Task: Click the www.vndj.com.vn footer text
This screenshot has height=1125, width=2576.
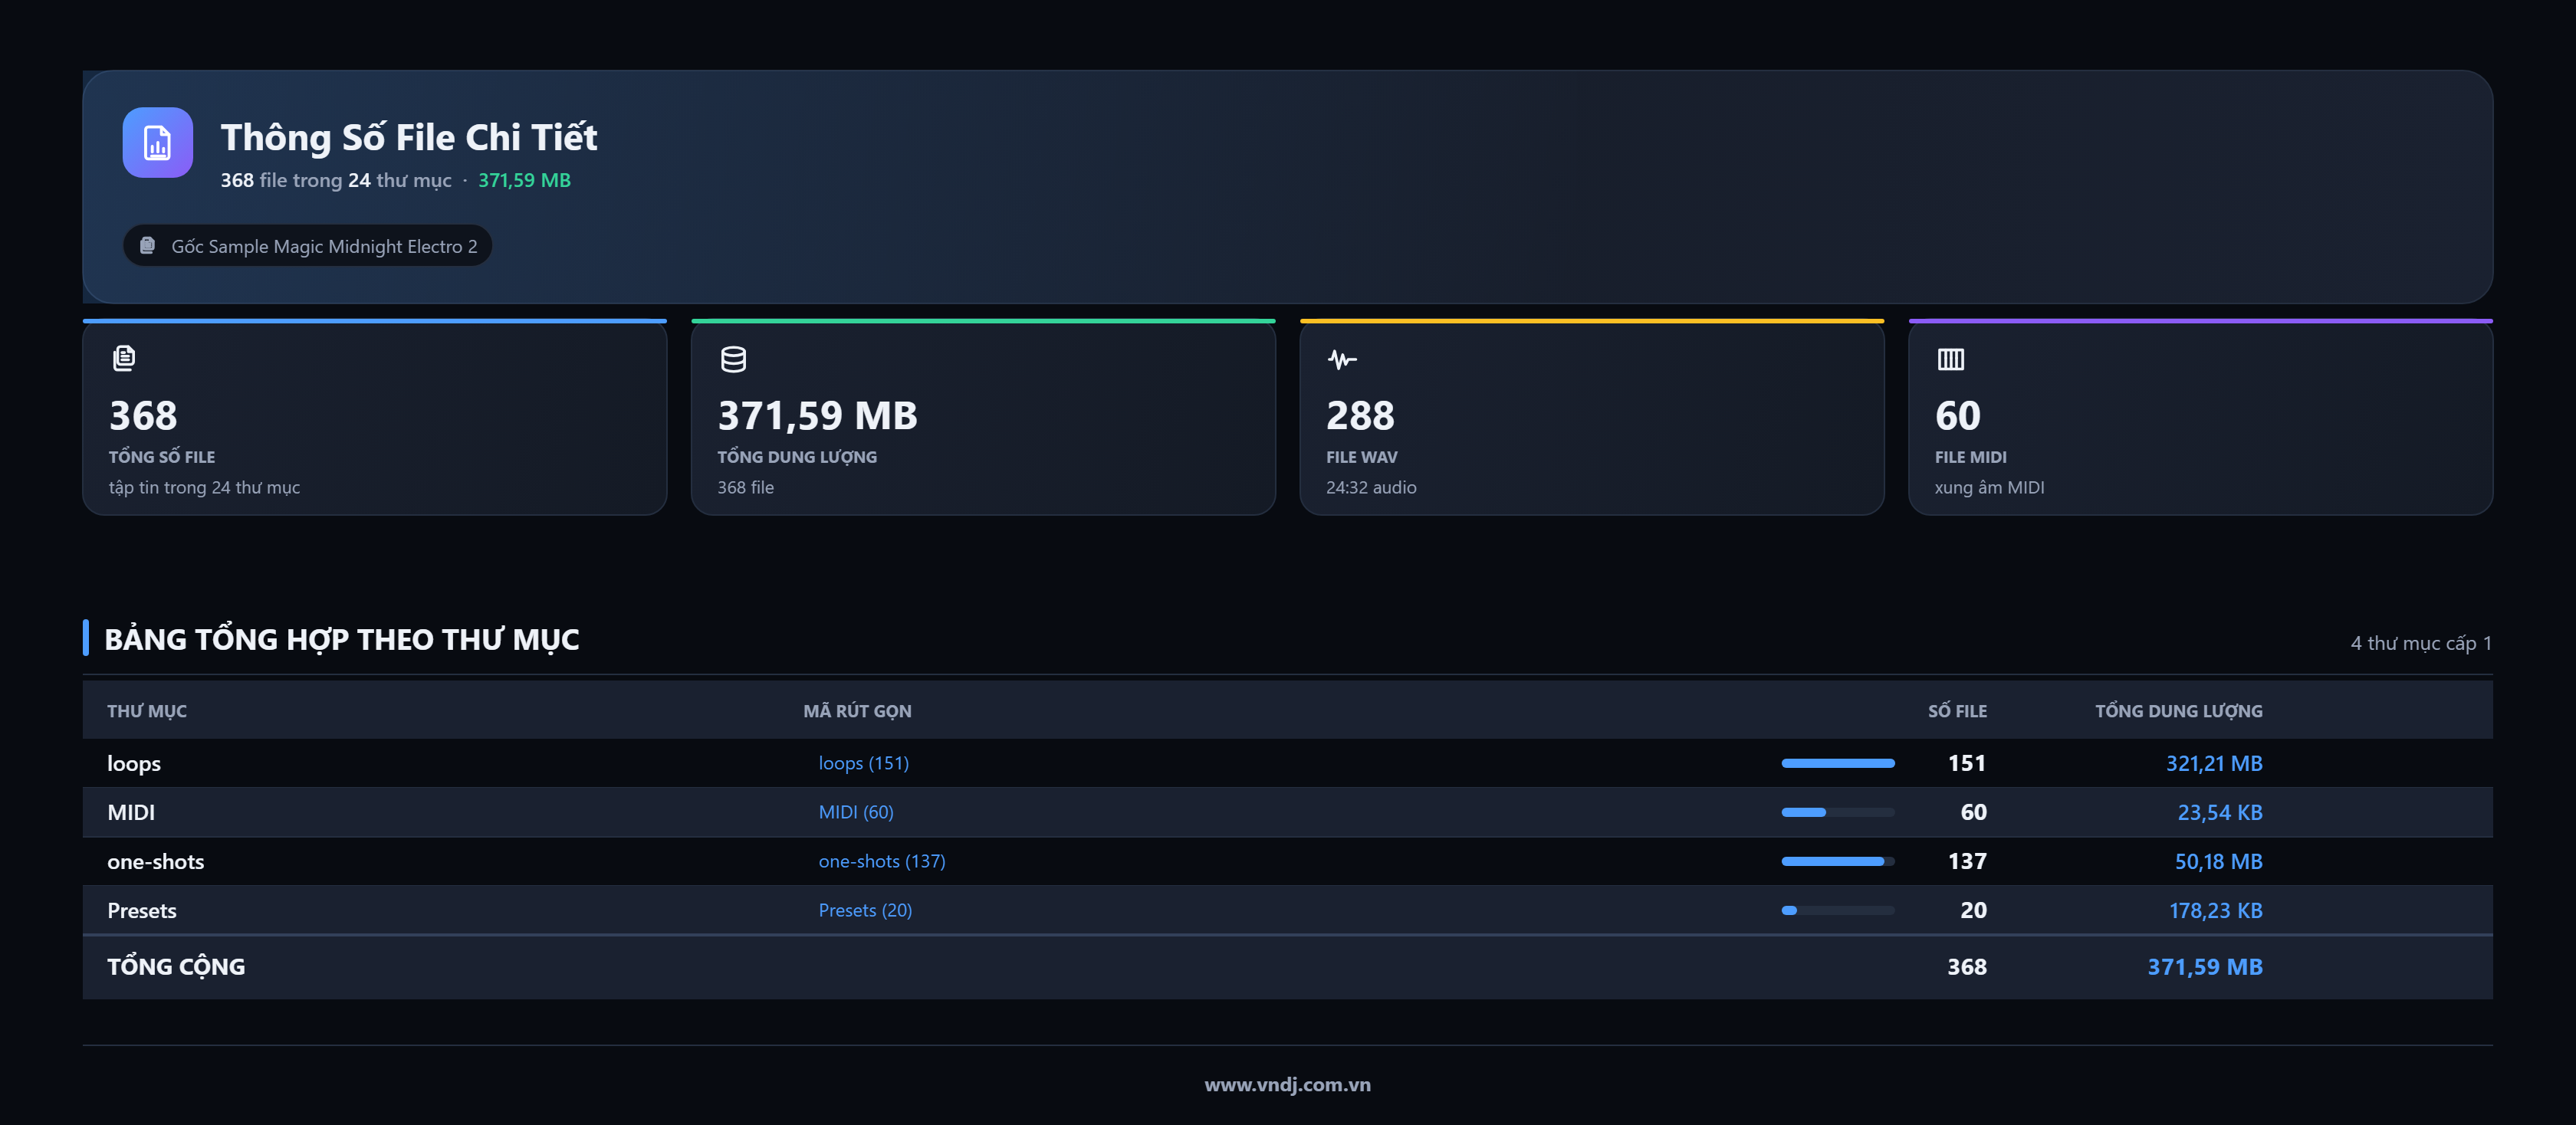Action: (1287, 1085)
